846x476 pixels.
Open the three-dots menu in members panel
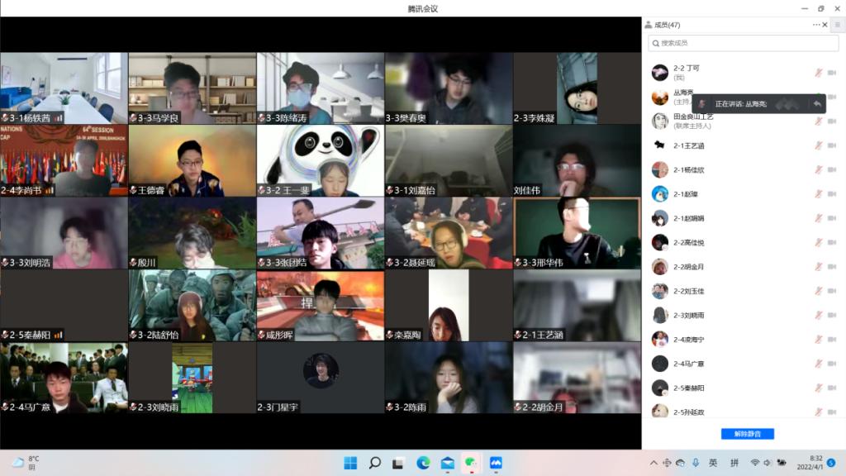click(x=815, y=25)
